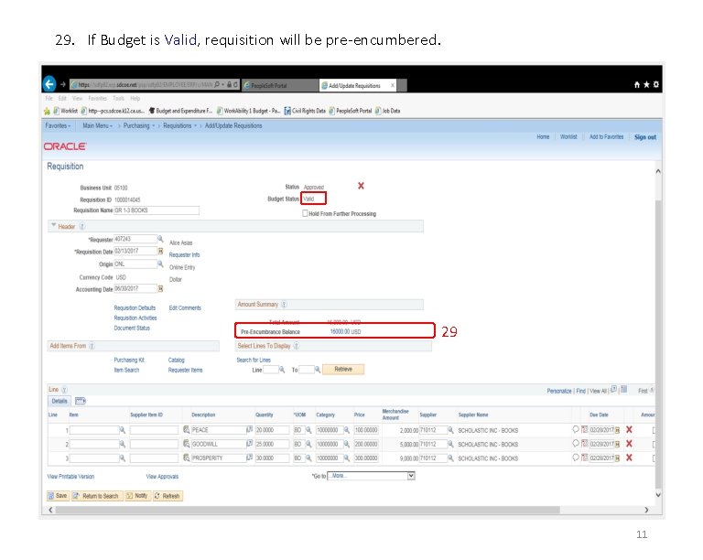Click the browser back arrow button
The image size is (703, 560).
point(49,84)
